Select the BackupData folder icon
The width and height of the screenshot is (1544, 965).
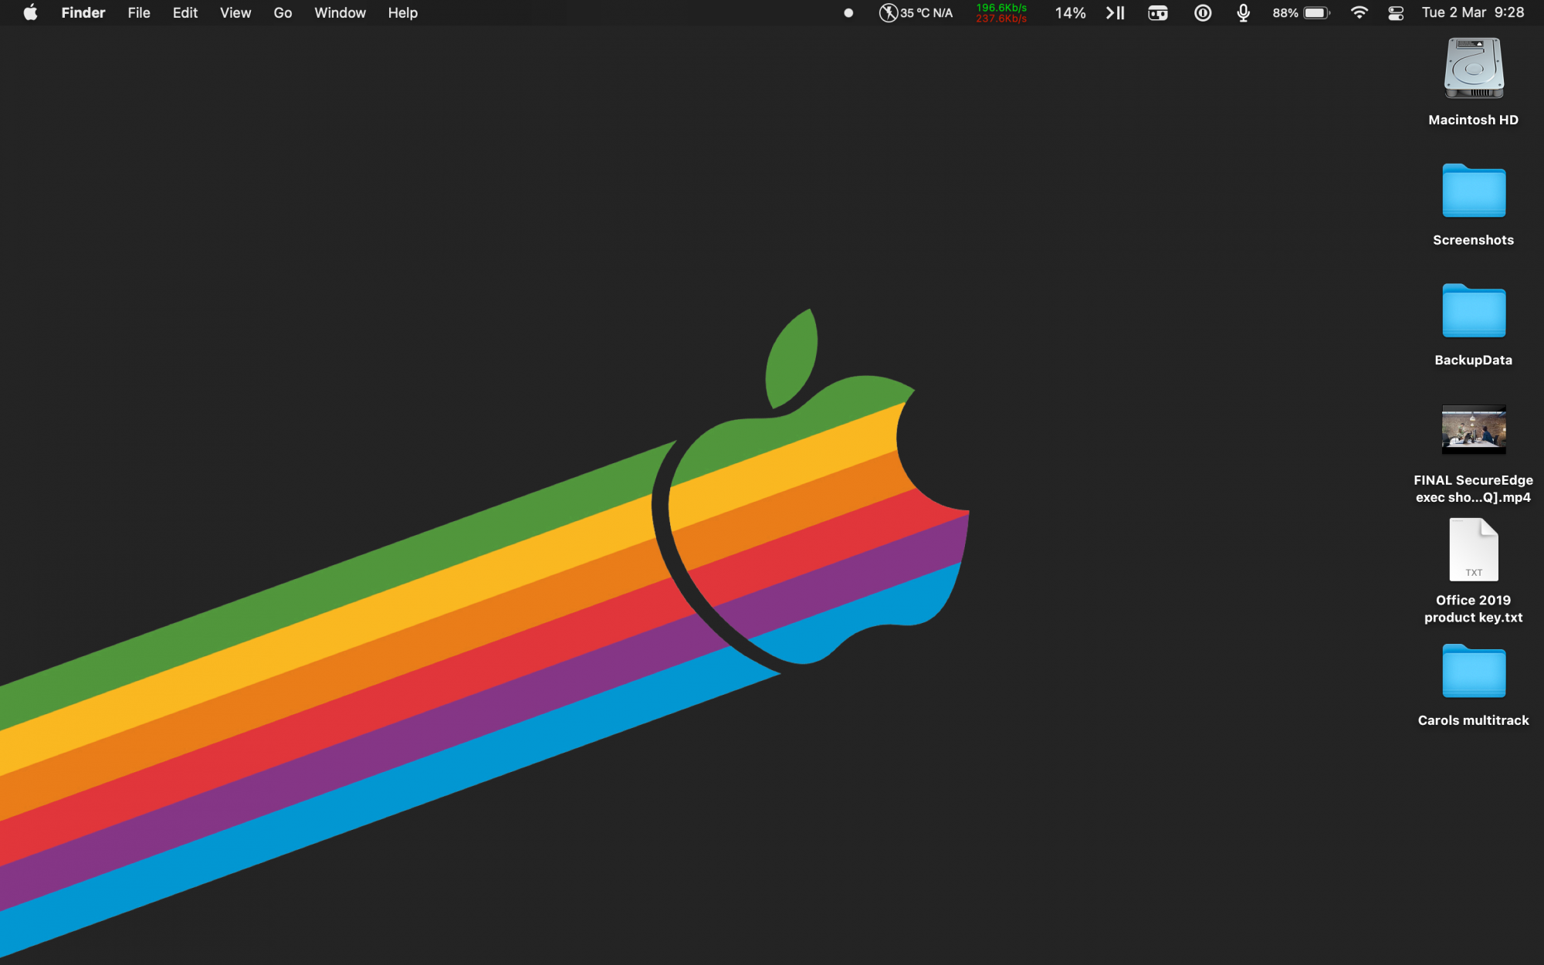1474,311
